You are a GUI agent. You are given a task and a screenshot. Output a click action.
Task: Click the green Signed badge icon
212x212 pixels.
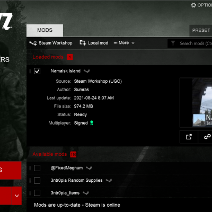[x=92, y=123]
